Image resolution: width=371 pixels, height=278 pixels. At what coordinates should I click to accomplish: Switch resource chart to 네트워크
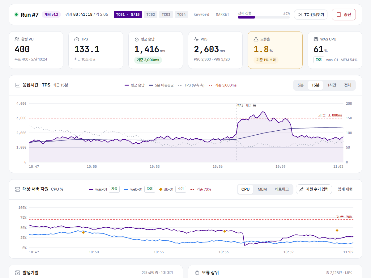(x=282, y=189)
